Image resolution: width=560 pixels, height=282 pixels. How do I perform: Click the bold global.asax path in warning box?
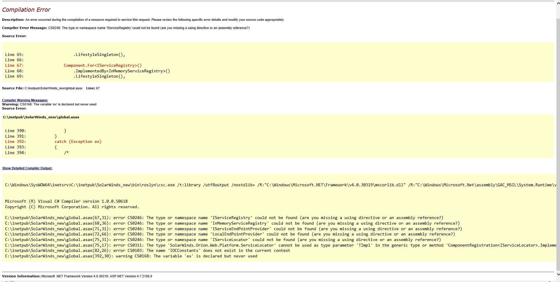(41, 117)
